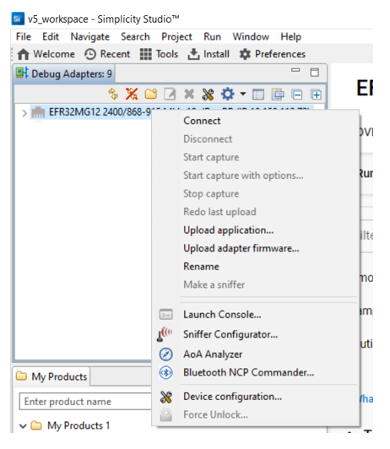Click the blue gear settings icon
Viewport: 390px width, 449px height.
[x=228, y=94]
